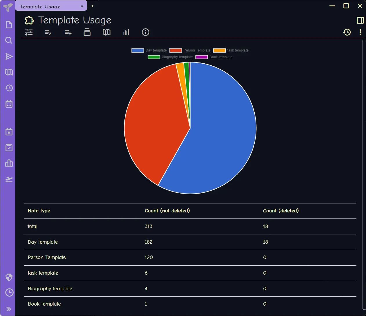Click 'Count (not deleted)' column header

coord(167,211)
